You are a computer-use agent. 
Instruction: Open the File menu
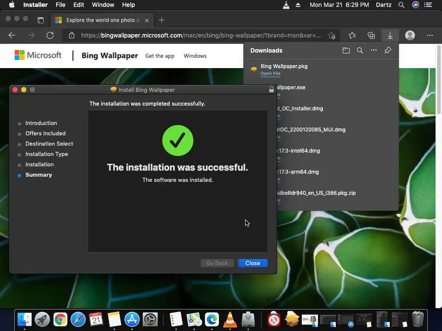point(60,5)
